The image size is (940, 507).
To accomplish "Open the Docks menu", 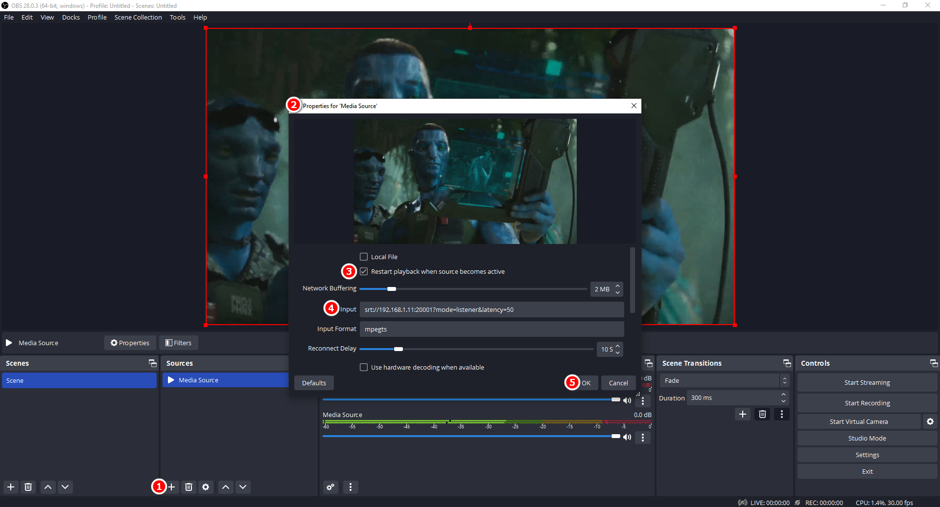I will pyautogui.click(x=71, y=17).
